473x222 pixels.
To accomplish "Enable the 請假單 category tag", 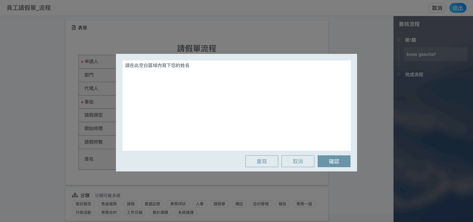I will pyautogui.click(x=219, y=204).
